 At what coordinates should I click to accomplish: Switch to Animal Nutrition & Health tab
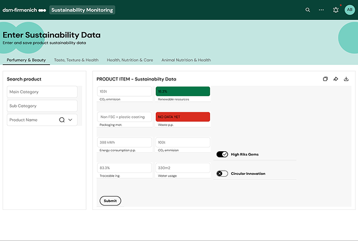[186, 60]
